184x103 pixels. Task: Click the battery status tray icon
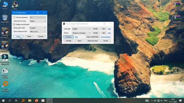click(x=155, y=100)
